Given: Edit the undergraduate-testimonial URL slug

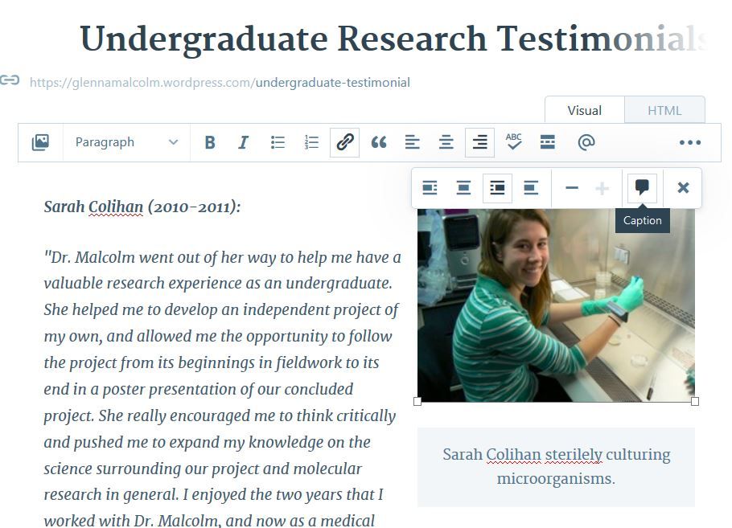Looking at the screenshot, I should (x=333, y=83).
